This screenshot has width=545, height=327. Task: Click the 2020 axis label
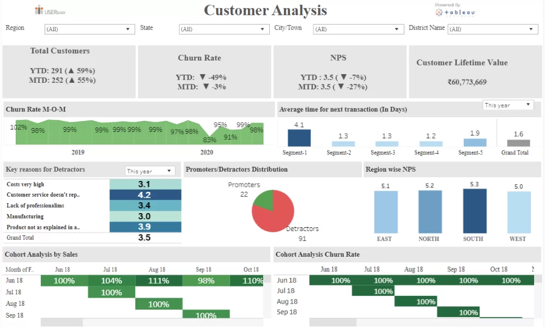pyautogui.click(x=207, y=152)
